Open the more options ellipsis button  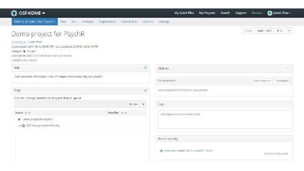coord(289,31)
